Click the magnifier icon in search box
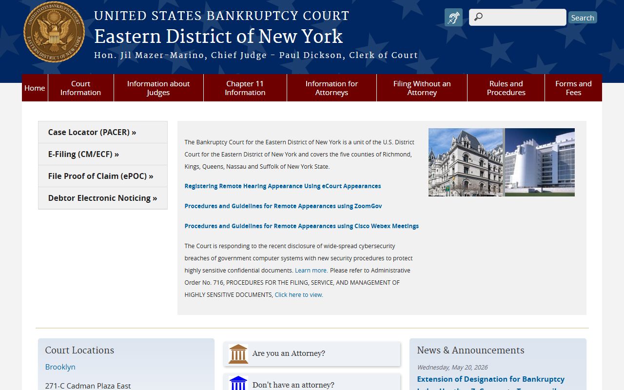624x390 pixels. pos(478,17)
